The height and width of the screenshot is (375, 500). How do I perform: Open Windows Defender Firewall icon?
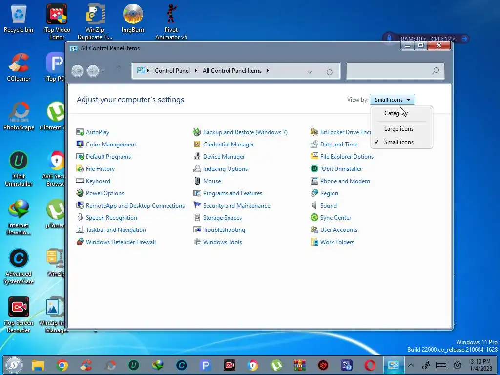80,242
